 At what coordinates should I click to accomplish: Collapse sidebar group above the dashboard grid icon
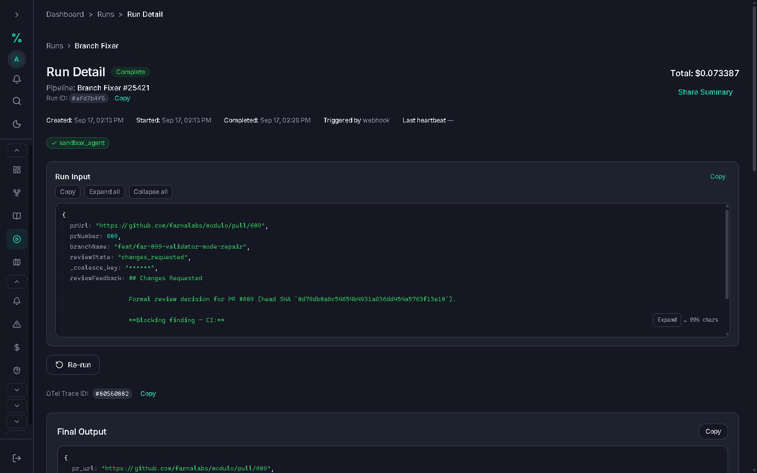click(17, 151)
